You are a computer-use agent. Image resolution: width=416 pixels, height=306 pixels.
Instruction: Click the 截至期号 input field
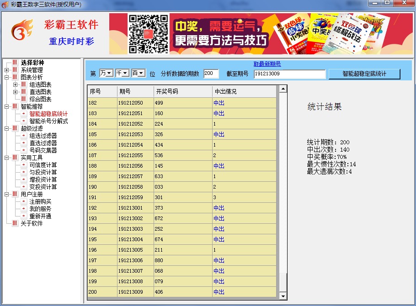pos(289,74)
